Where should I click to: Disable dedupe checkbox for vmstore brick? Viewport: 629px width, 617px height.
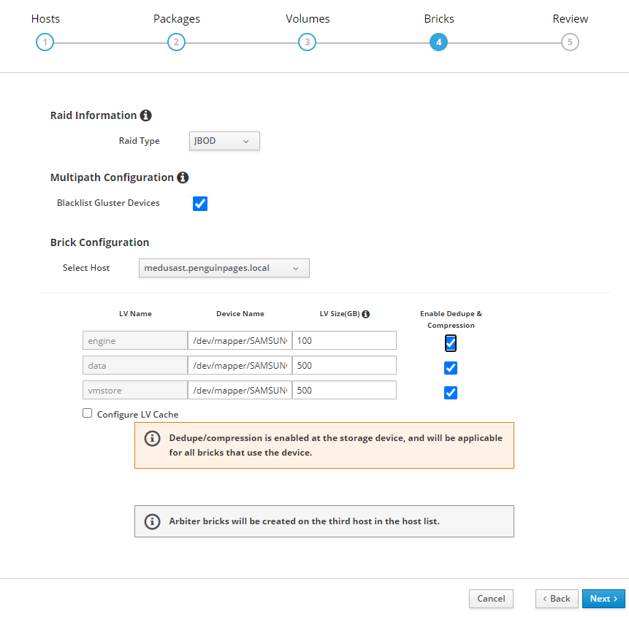tap(451, 393)
